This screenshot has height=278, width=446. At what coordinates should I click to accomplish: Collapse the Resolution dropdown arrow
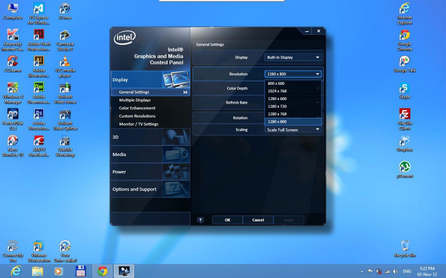click(317, 74)
